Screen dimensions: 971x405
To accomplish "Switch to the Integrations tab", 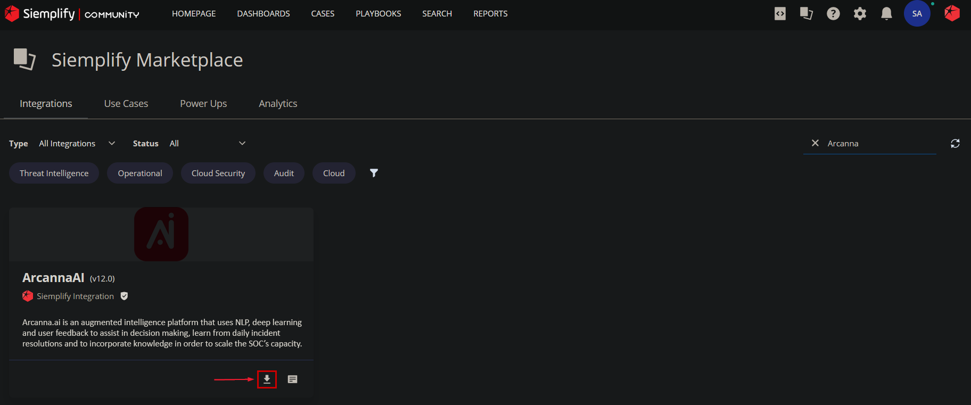I will (x=46, y=104).
